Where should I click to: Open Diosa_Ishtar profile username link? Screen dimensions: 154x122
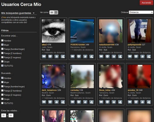(105, 90)
